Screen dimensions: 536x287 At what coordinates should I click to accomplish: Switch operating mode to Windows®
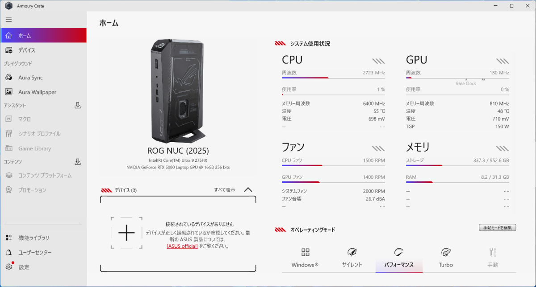(x=305, y=258)
